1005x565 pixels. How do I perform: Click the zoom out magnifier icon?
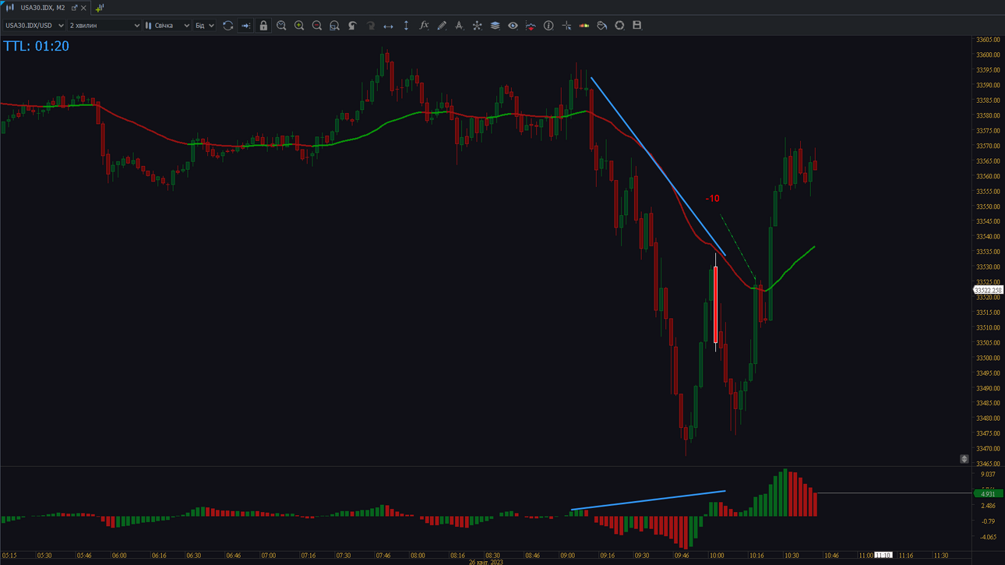coord(317,26)
